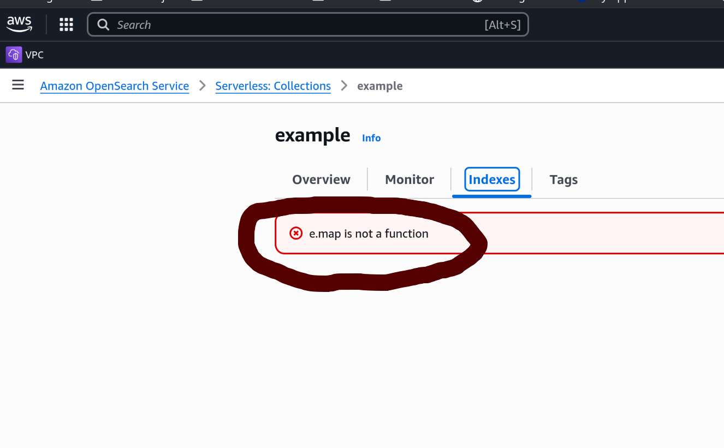724x448 pixels.
Task: Switch to the Overview tab
Action: tap(321, 180)
